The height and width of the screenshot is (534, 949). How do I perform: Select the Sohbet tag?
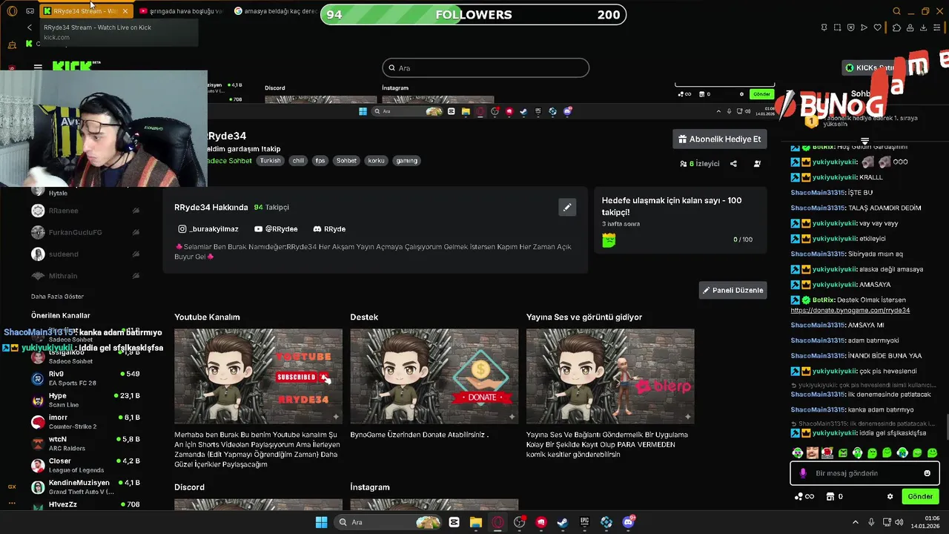click(x=346, y=160)
